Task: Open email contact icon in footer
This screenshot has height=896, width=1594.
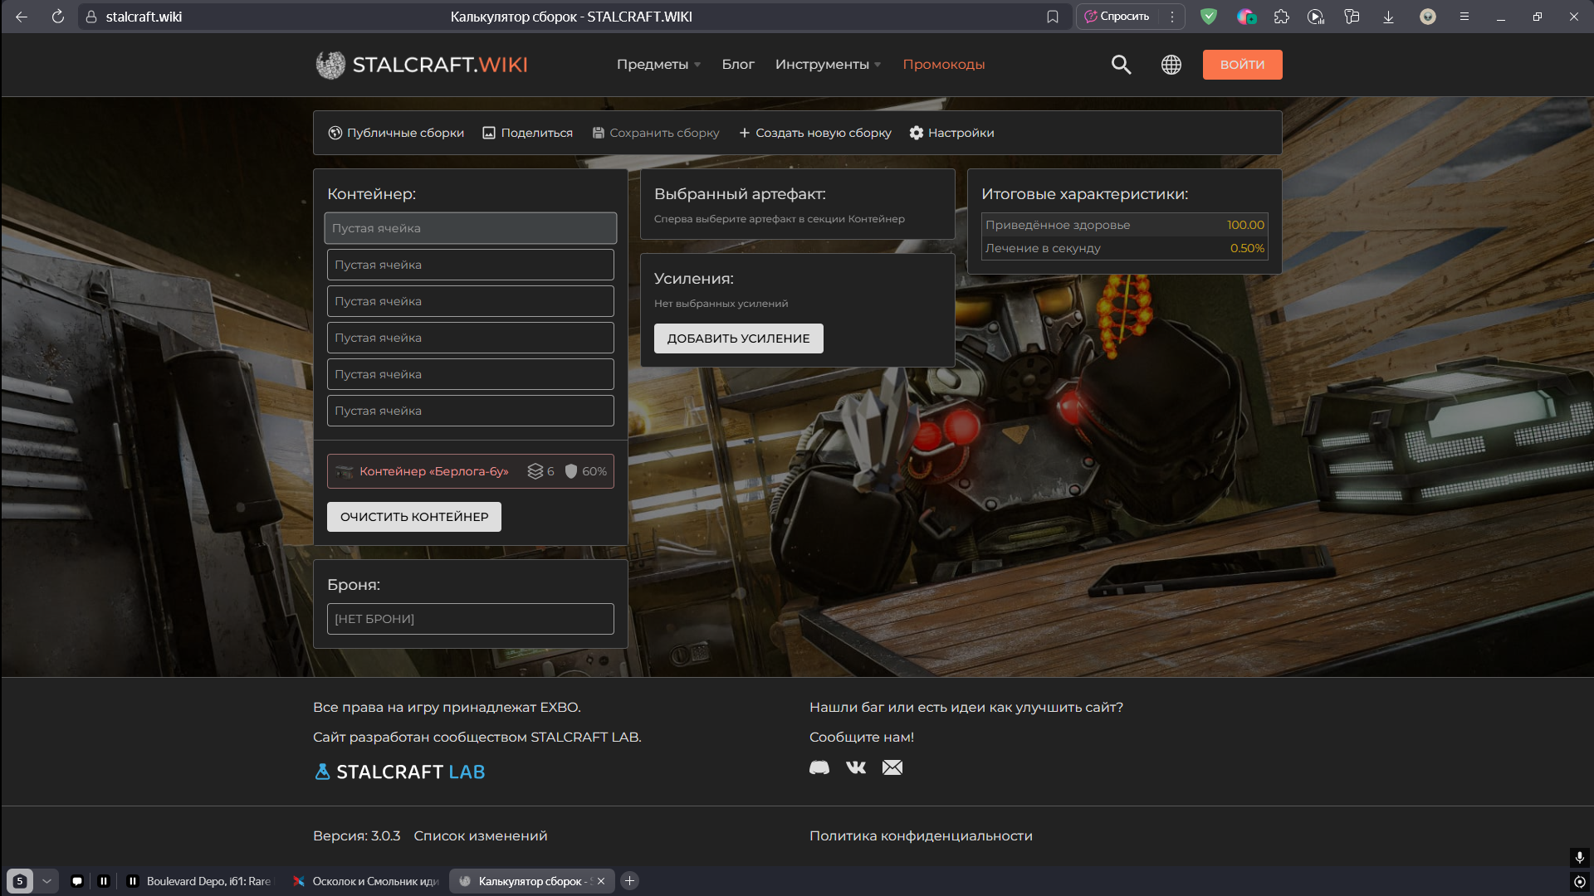Action: [892, 767]
